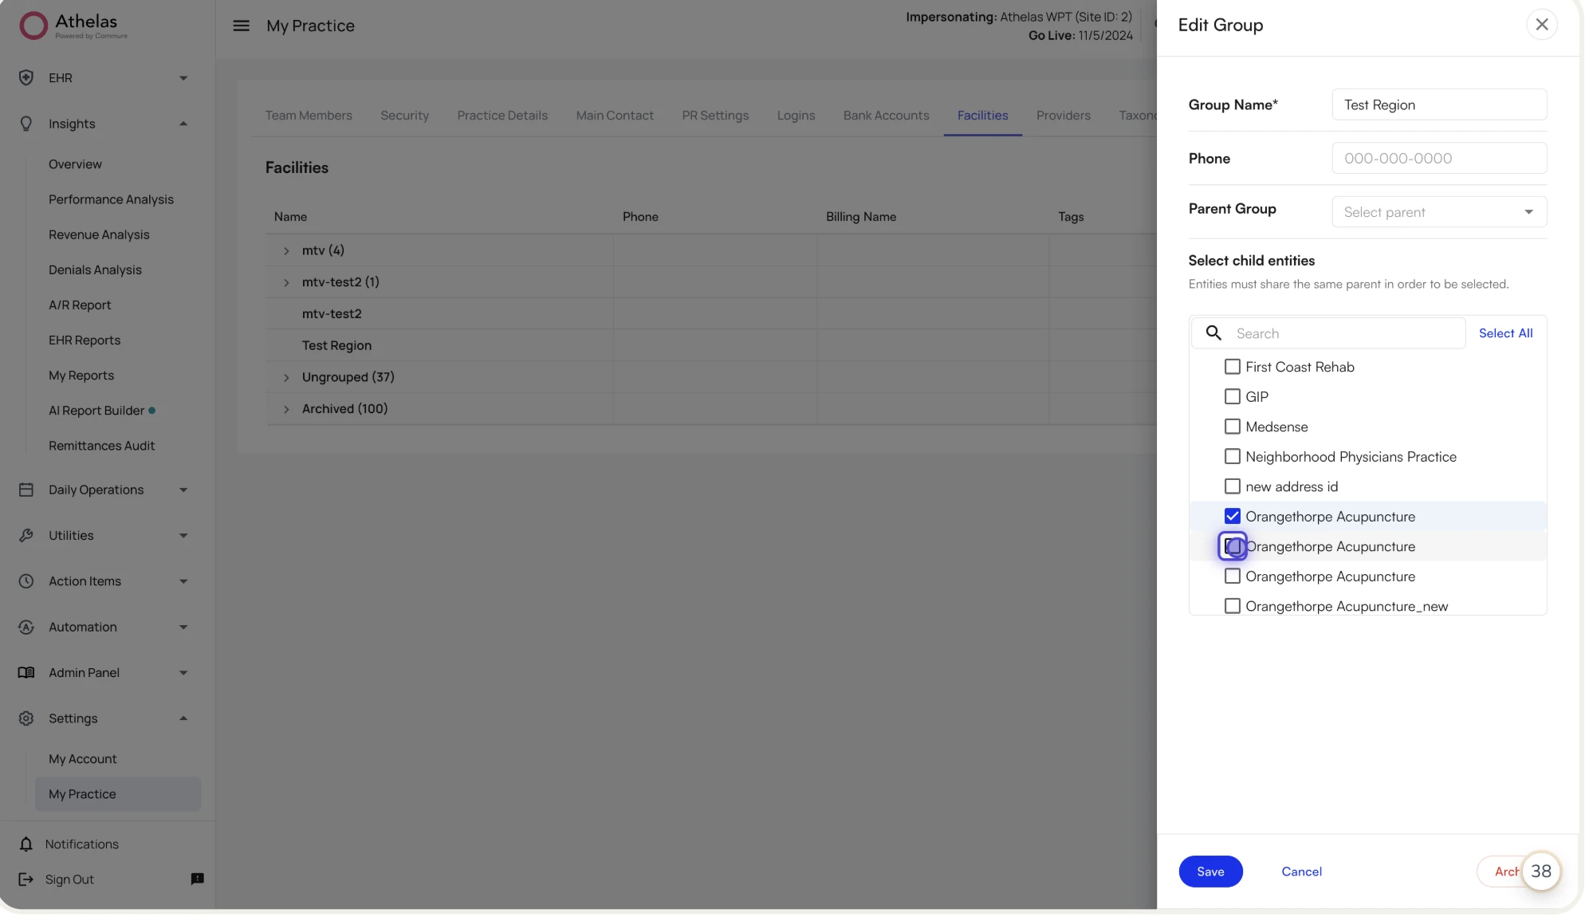Image resolution: width=1585 pixels, height=917 pixels.
Task: Click the Utilities wrench icon
Action: (26, 535)
